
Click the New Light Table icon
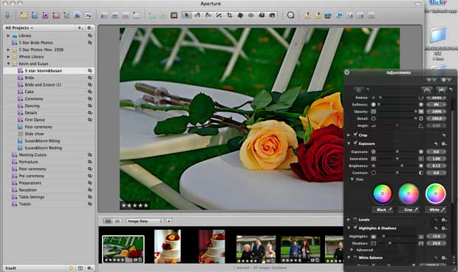(66, 16)
